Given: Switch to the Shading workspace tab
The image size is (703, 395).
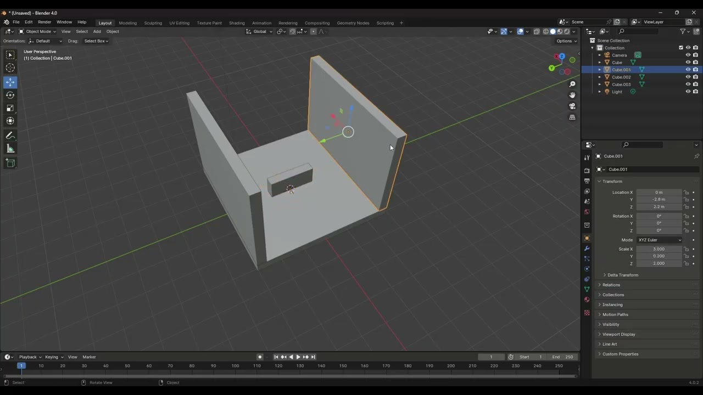Looking at the screenshot, I should tap(237, 23).
